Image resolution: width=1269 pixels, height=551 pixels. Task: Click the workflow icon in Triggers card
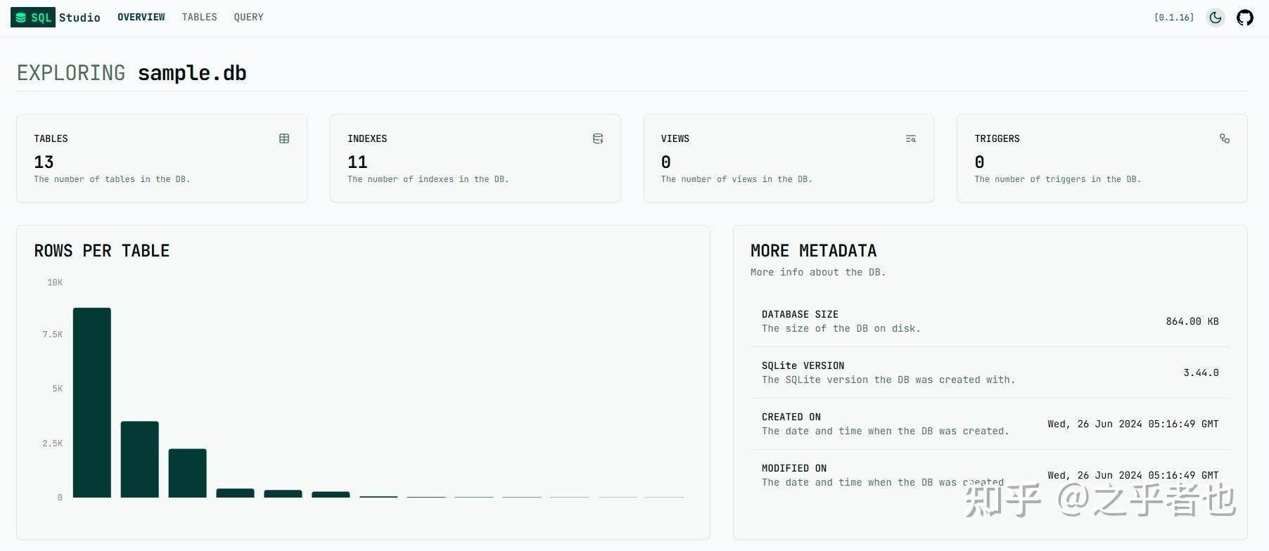pyautogui.click(x=1225, y=138)
